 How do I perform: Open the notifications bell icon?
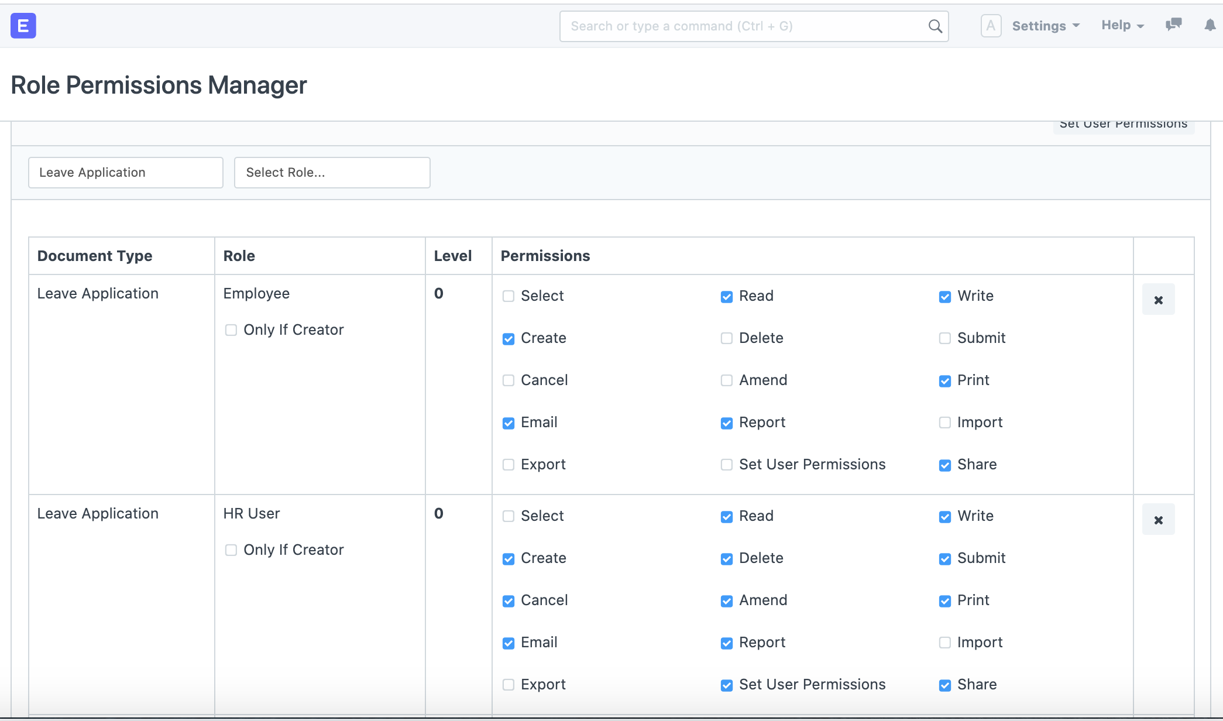pos(1209,26)
